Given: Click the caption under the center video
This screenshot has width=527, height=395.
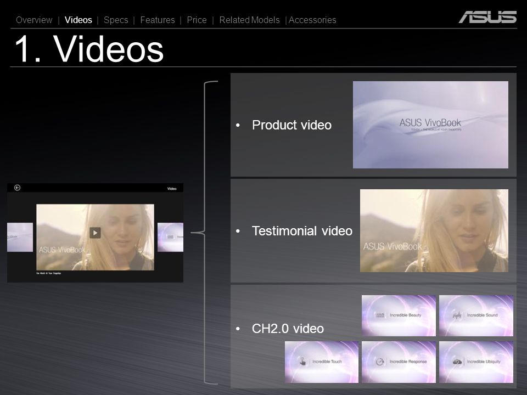Looking at the screenshot, I should 49,273.
